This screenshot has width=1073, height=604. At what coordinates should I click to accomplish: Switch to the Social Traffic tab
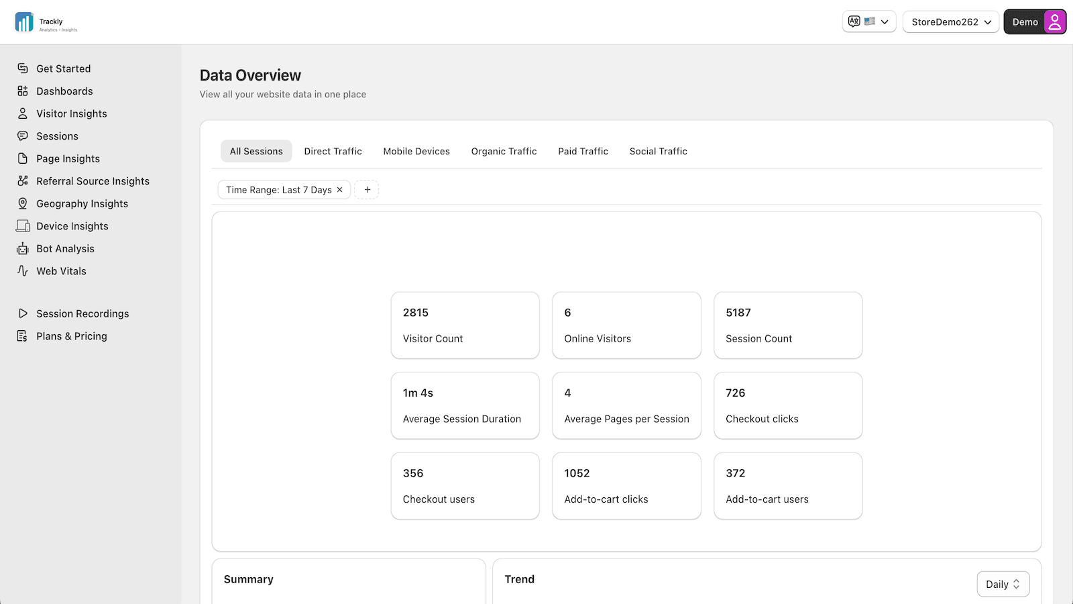point(658,152)
